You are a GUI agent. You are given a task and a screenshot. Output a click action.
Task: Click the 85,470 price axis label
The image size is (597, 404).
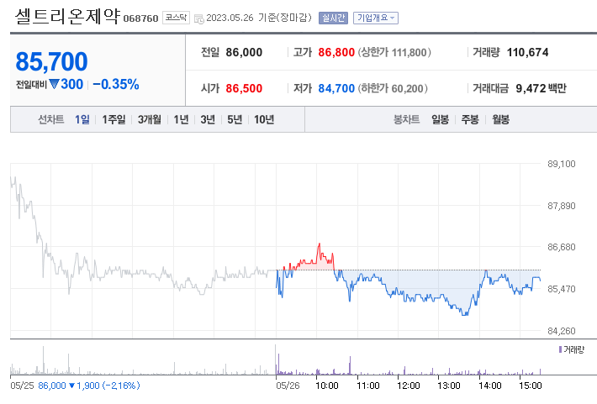(561, 289)
